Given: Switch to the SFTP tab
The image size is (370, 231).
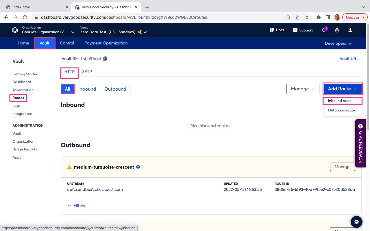Looking at the screenshot, I should (x=87, y=72).
